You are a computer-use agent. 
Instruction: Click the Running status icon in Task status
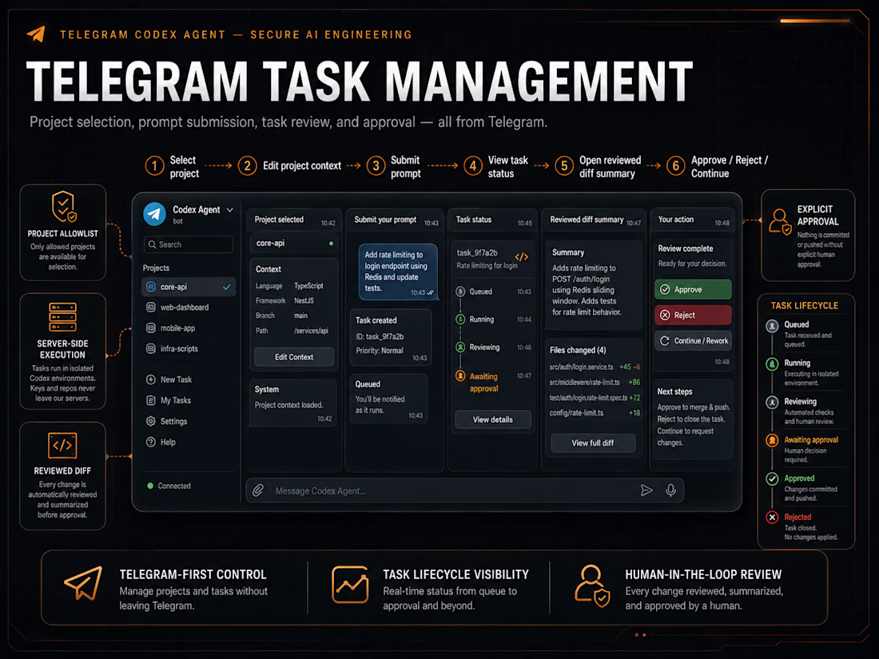(460, 319)
